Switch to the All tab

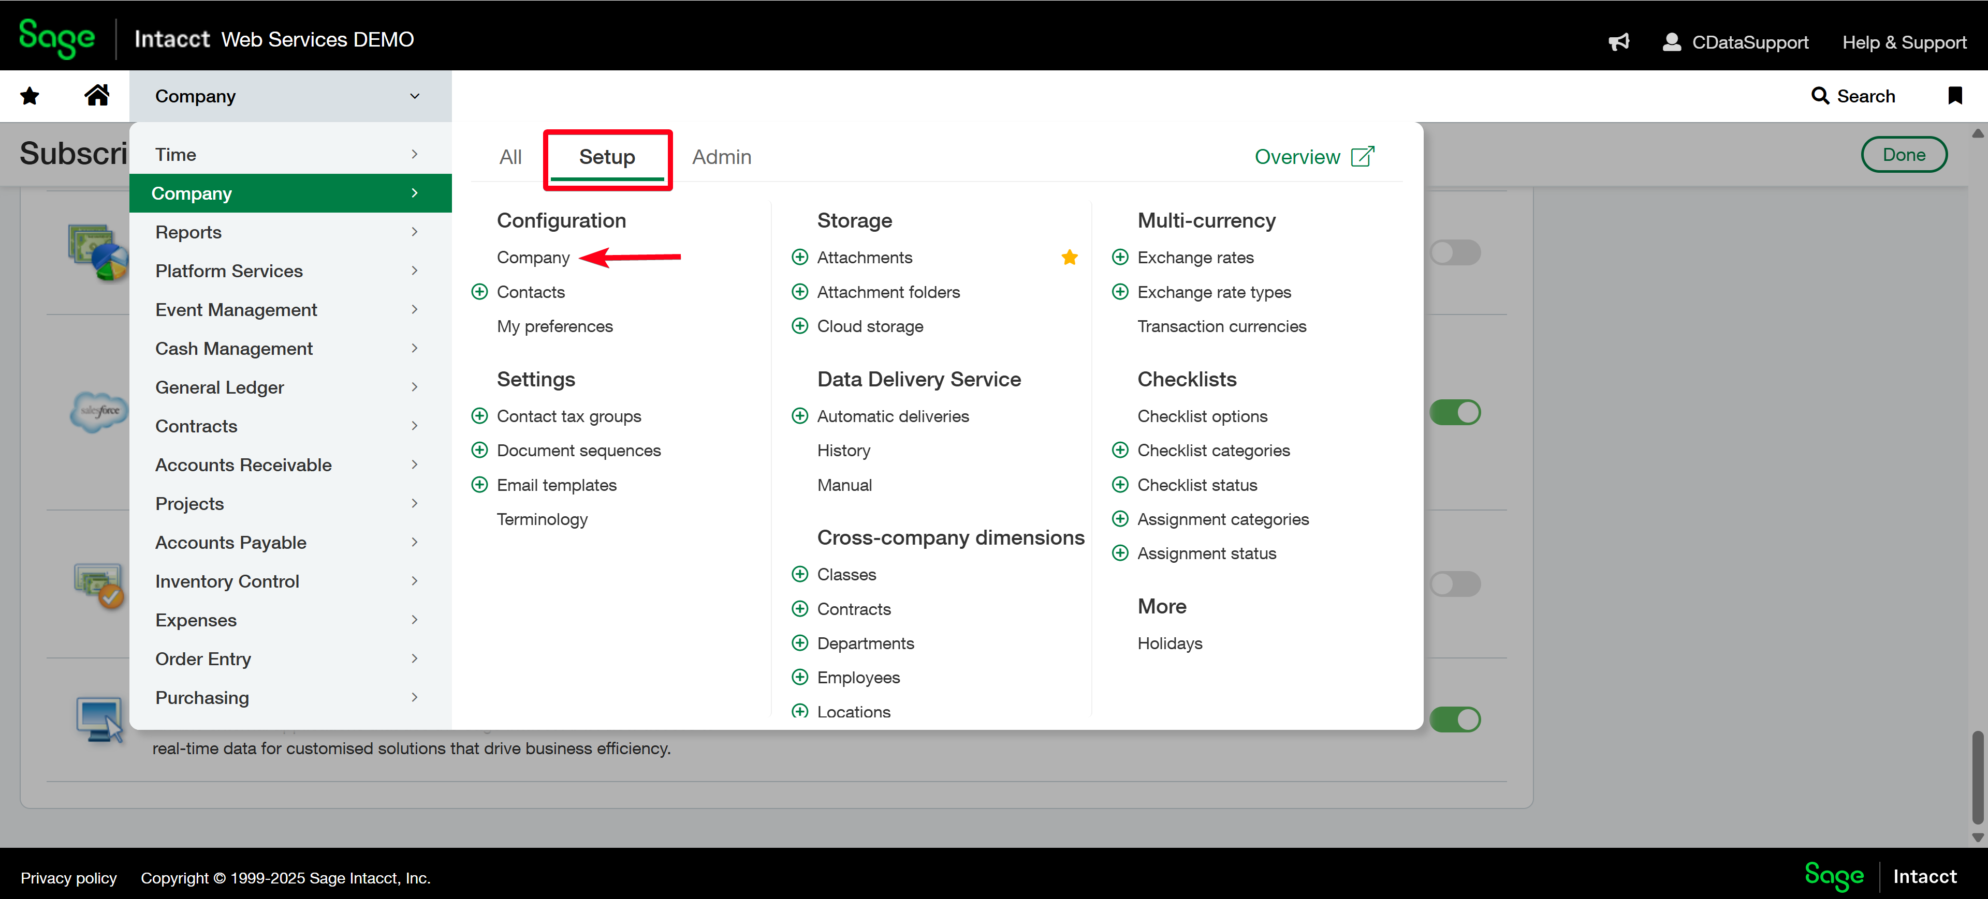[x=510, y=157]
